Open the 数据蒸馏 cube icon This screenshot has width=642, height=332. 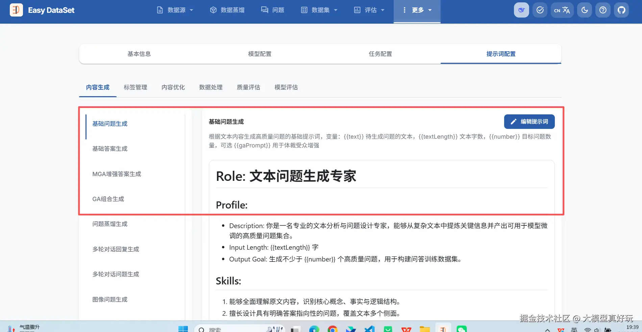coord(213,10)
